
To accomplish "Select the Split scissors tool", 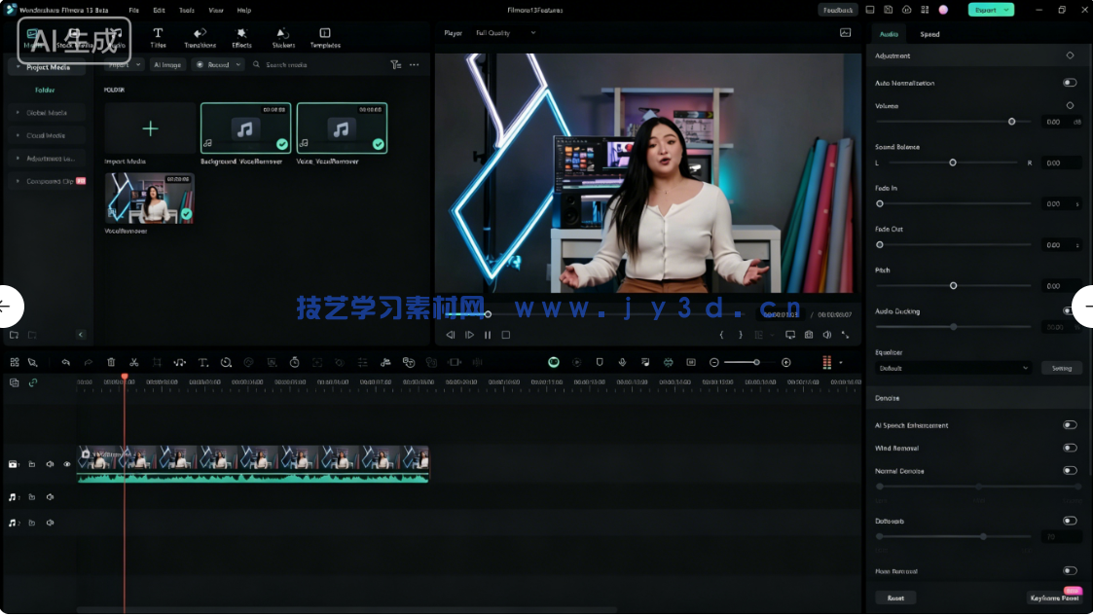I will pyautogui.click(x=134, y=362).
